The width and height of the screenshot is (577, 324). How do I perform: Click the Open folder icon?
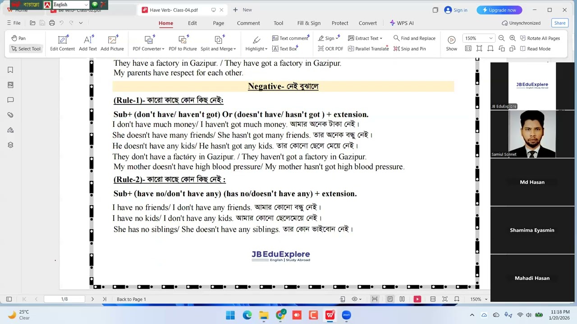coord(32,23)
